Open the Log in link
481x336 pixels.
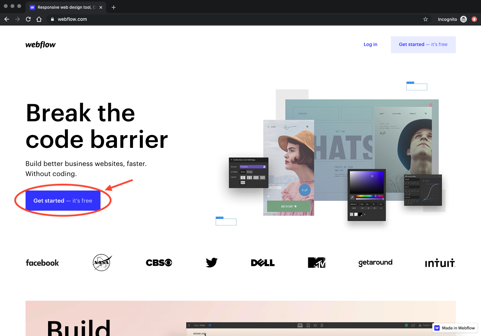tap(370, 44)
